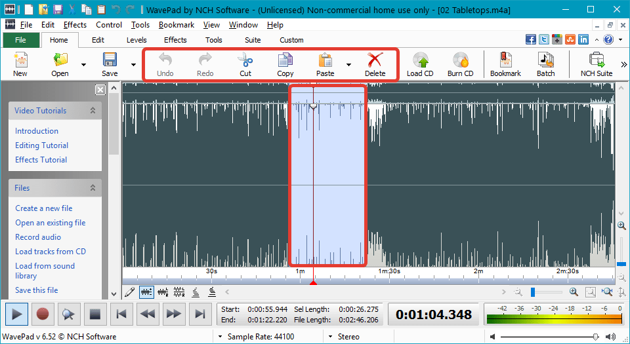The image size is (630, 344).
Task: Open the Editing Tutorial link
Action: [x=42, y=145]
